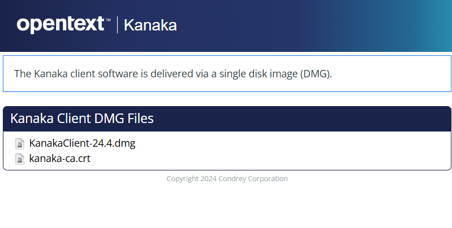Click the file icon beside kanaka-ca.crt
The height and width of the screenshot is (228, 452).
coord(20,159)
